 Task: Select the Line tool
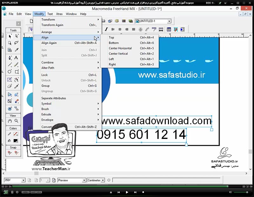click(10, 65)
